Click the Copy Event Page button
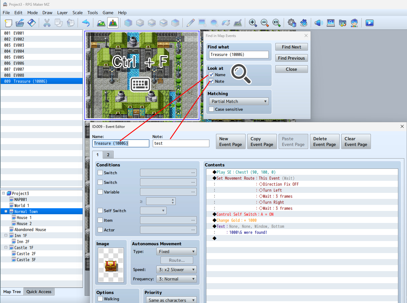The image size is (407, 303). (x=262, y=141)
